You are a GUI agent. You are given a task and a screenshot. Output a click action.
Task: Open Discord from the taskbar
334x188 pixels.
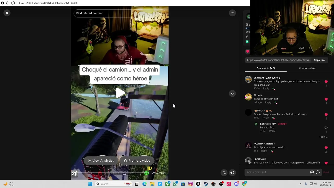pos(236,184)
